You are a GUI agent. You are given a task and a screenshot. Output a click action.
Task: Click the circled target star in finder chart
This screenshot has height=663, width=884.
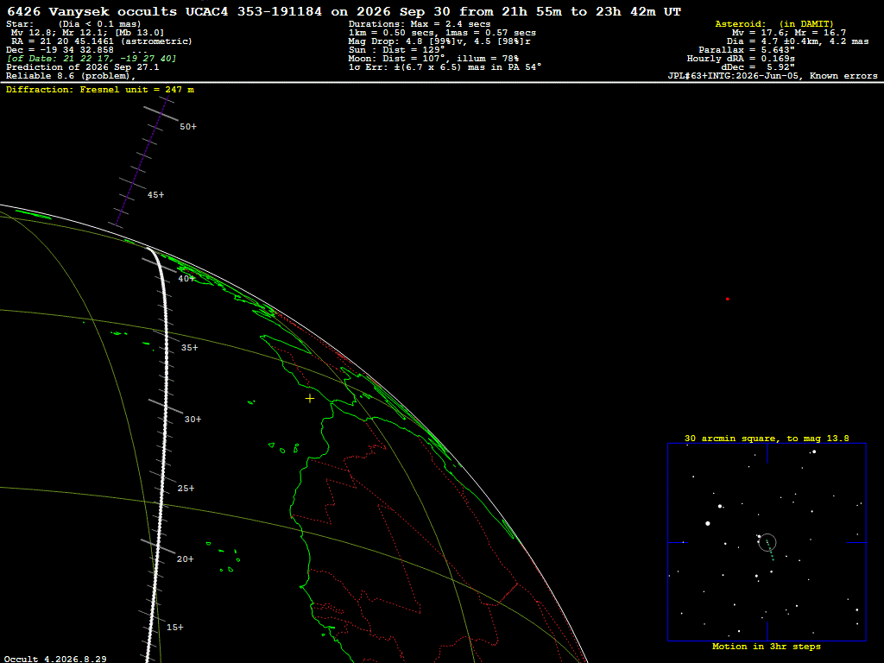click(x=767, y=542)
